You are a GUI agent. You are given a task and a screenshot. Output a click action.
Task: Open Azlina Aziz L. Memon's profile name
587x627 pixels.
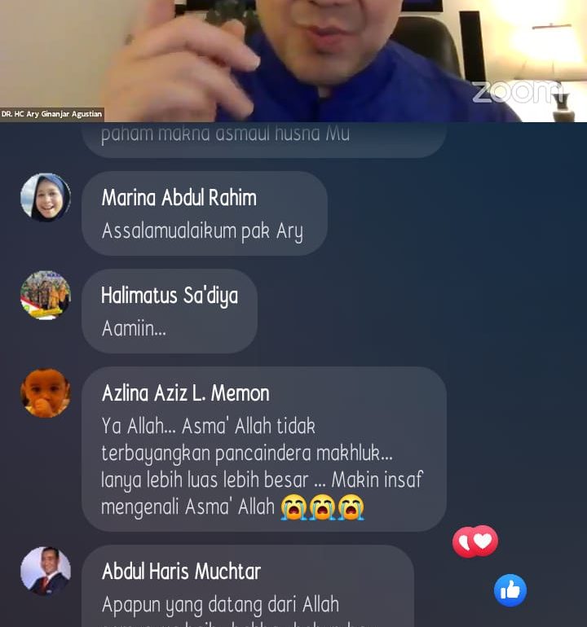coord(185,393)
